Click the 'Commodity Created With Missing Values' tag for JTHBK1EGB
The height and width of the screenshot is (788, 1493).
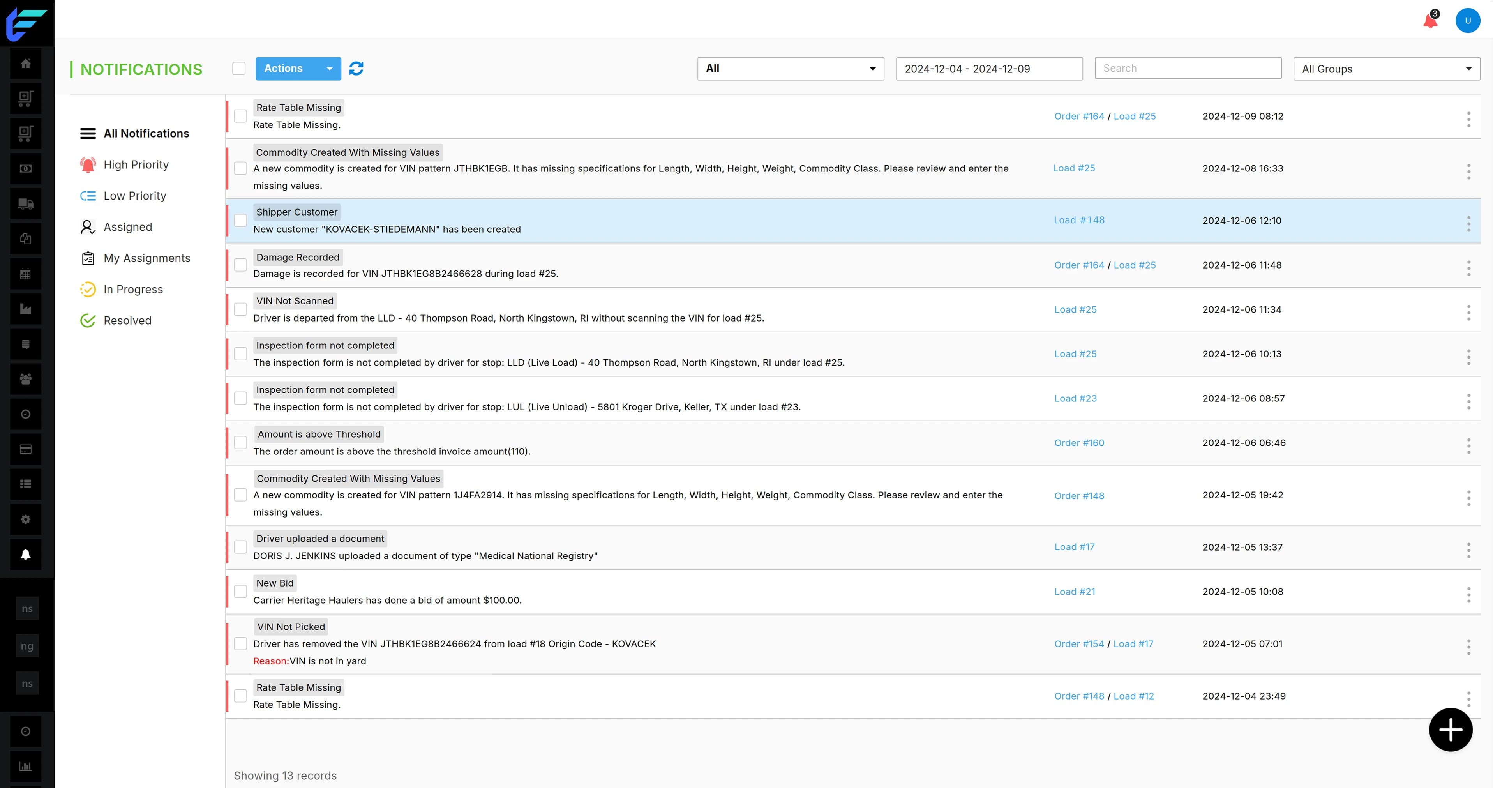pos(347,152)
